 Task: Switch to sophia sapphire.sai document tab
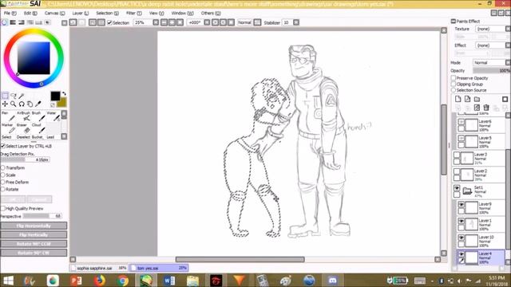click(x=99, y=268)
